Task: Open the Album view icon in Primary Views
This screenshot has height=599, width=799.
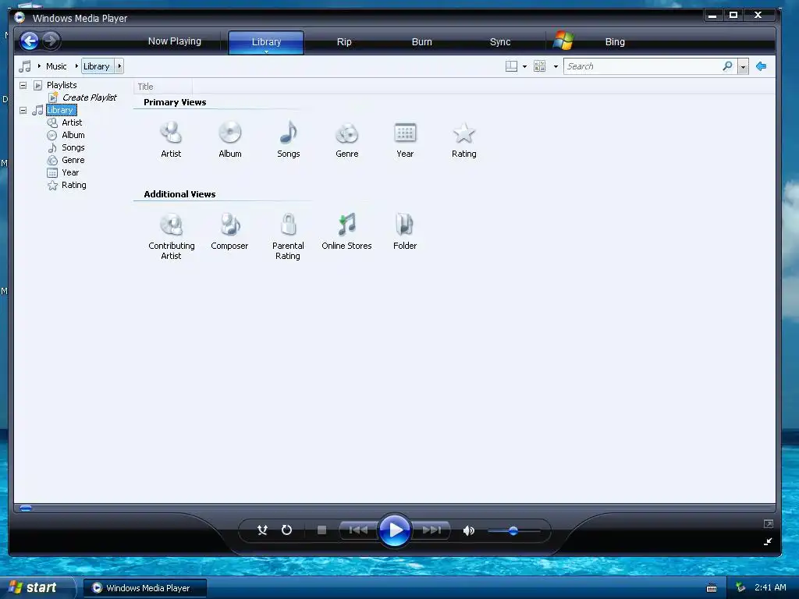Action: pos(230,133)
